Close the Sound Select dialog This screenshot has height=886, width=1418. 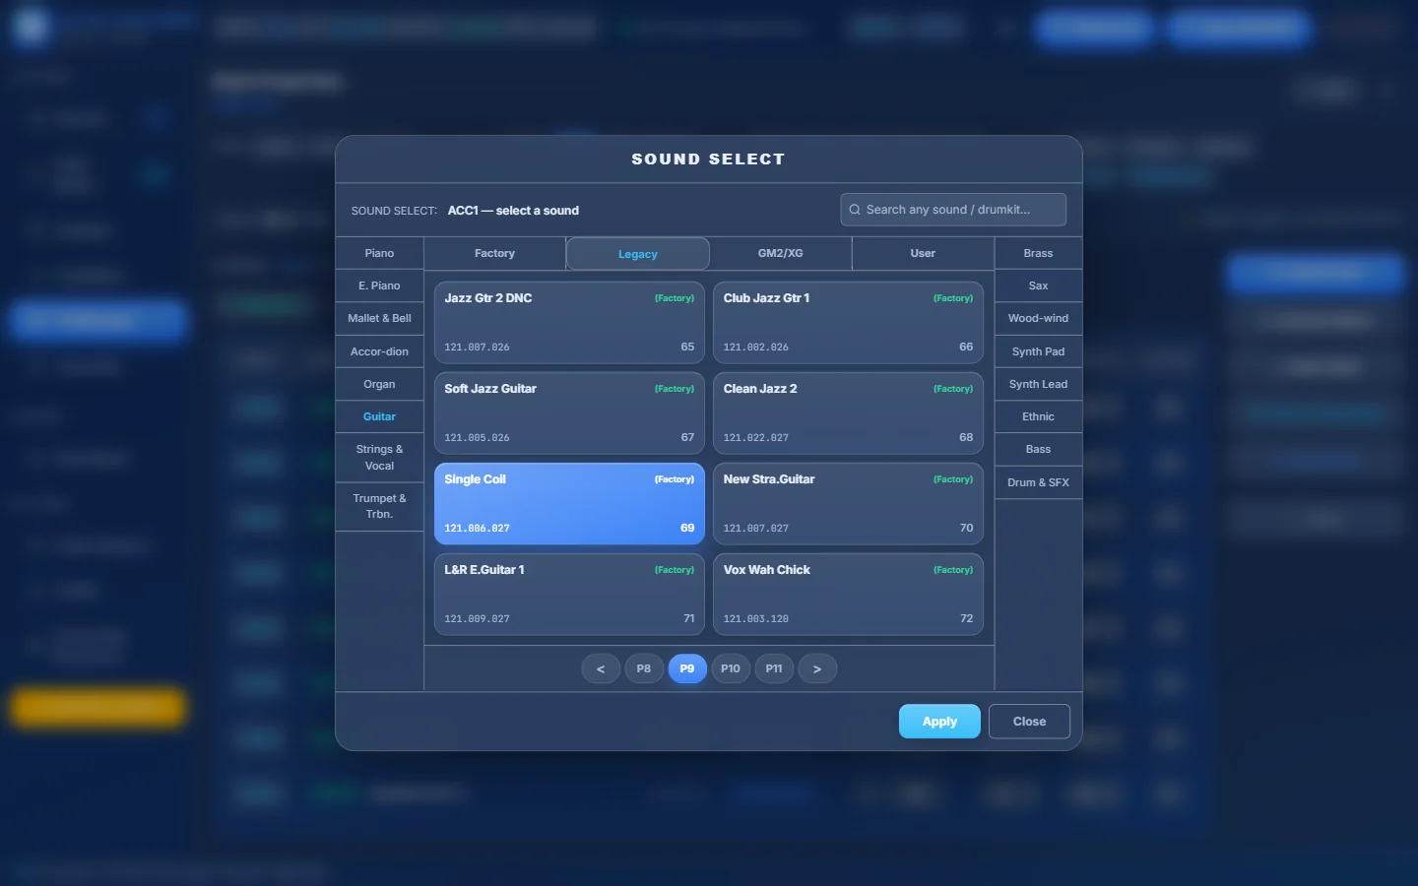tap(1029, 722)
